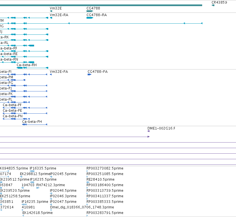Click the RP003186400.5prime label
Image resolution: width=236 pixels, height=217 pixels.
pos(105,185)
